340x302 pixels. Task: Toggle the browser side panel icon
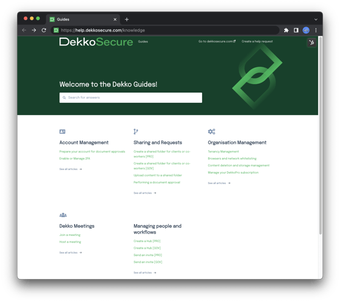pos(296,30)
